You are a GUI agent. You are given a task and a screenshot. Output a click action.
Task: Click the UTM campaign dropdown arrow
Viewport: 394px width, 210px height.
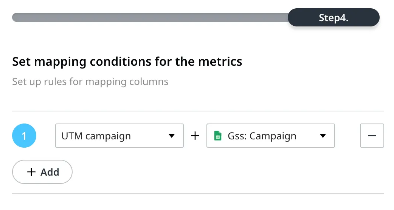172,136
